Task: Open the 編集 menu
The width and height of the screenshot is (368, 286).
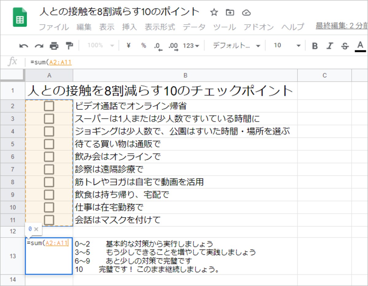Action: [84, 27]
